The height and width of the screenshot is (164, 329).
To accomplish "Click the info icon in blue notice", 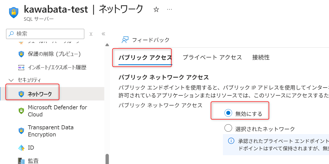I will [x=231, y=141].
